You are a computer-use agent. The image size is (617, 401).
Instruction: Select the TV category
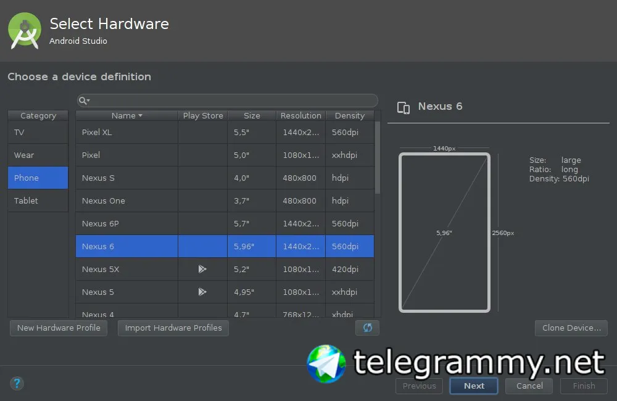[x=38, y=132]
